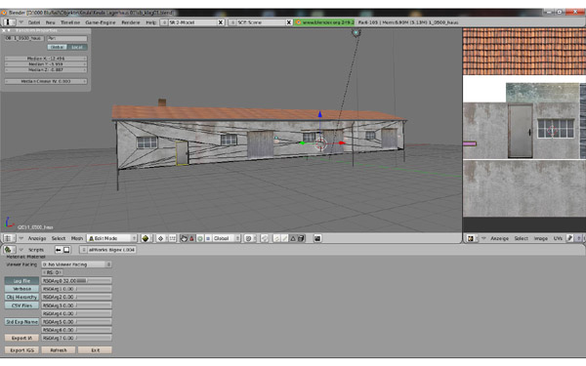Open the Help menu

150,22
